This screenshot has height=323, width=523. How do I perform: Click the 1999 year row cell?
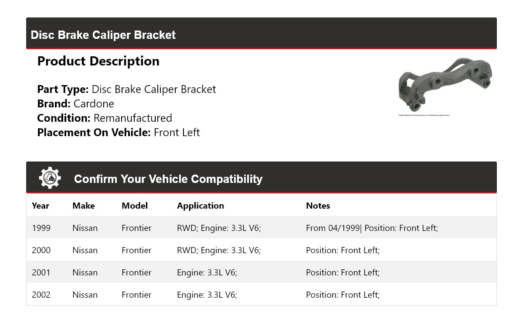(41, 228)
